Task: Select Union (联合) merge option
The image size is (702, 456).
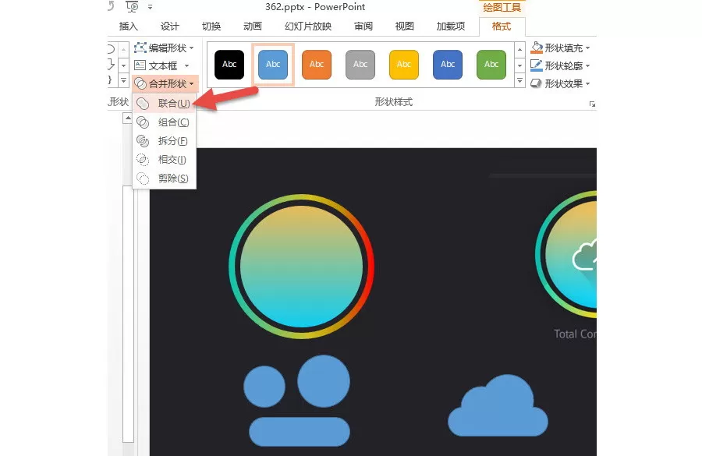Action: pyautogui.click(x=165, y=104)
